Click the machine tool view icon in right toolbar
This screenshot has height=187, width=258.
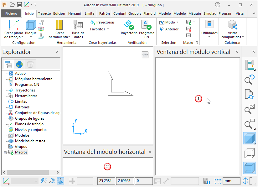[250, 65]
